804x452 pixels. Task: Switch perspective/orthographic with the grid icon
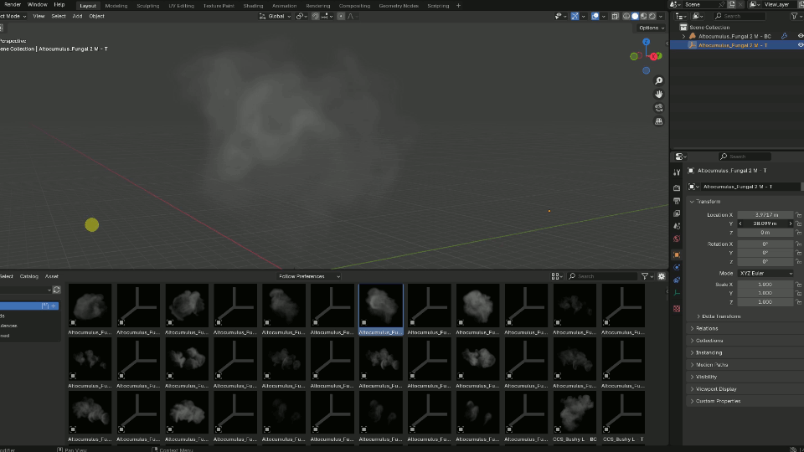[x=659, y=121]
